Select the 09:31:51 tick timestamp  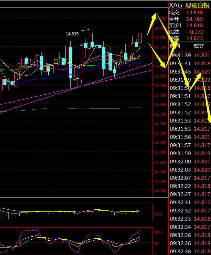(x=180, y=96)
